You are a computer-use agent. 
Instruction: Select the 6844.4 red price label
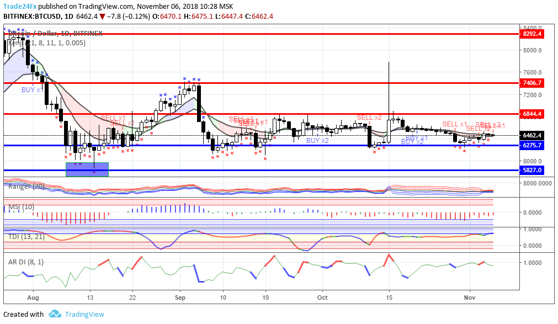[532, 114]
